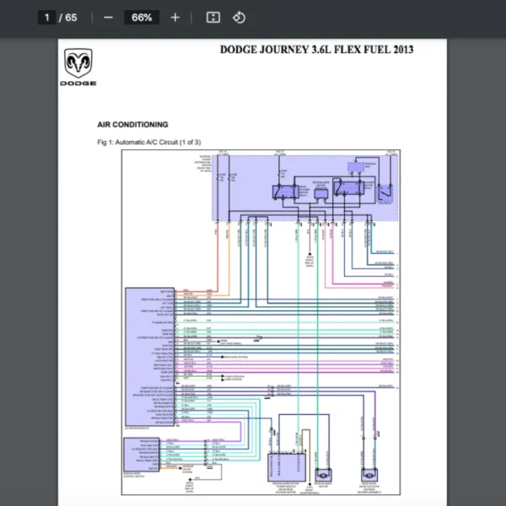Click the Fig 1 Automatic A/C Circuit caption
This screenshot has height=506, width=506.
149,142
